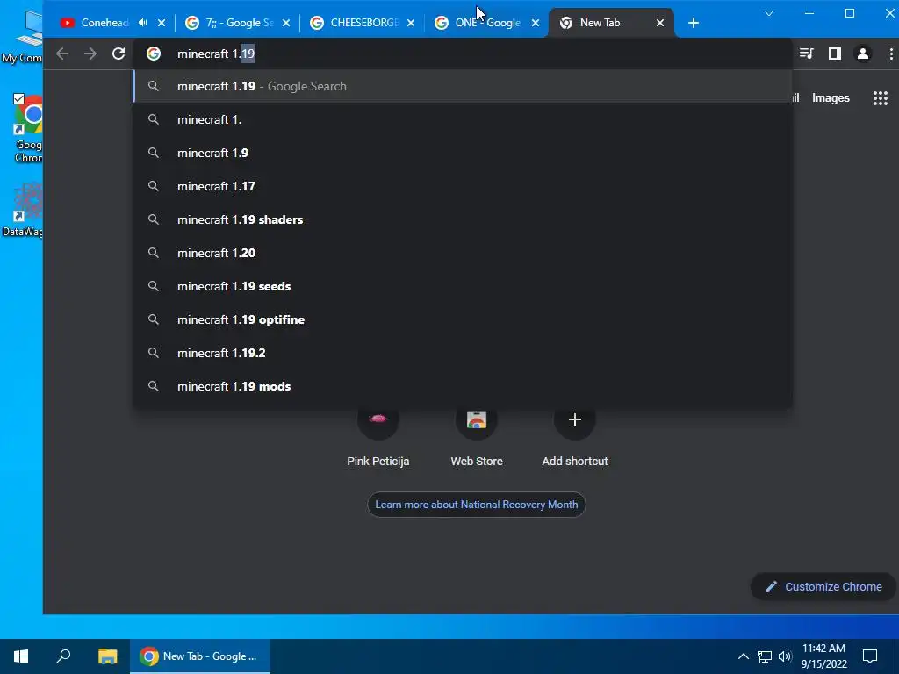
Task: Select the Google Chrome desktop shortcut
Action: [27, 129]
